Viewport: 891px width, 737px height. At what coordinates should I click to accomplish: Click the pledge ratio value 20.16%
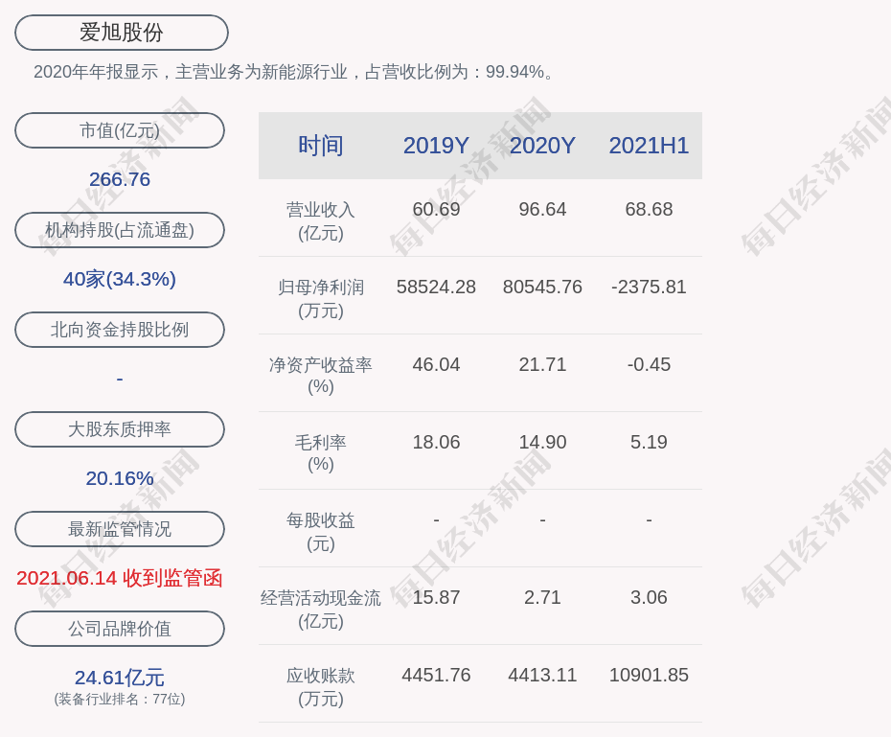[x=120, y=478]
